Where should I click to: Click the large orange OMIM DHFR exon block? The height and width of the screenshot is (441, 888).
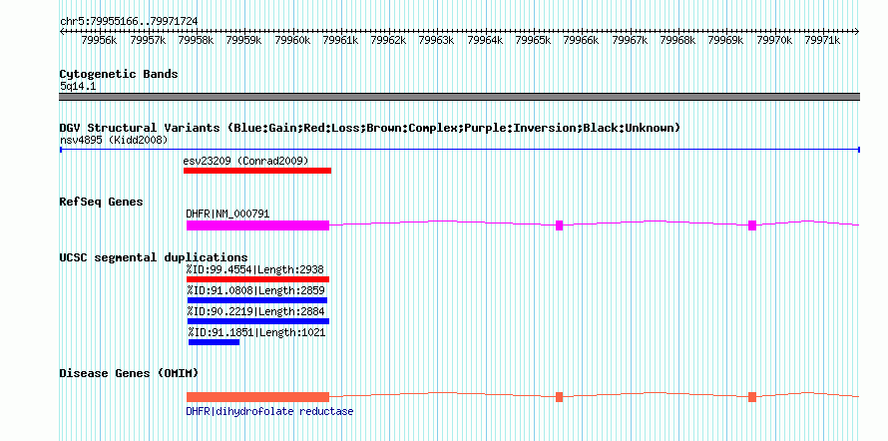pyautogui.click(x=257, y=397)
